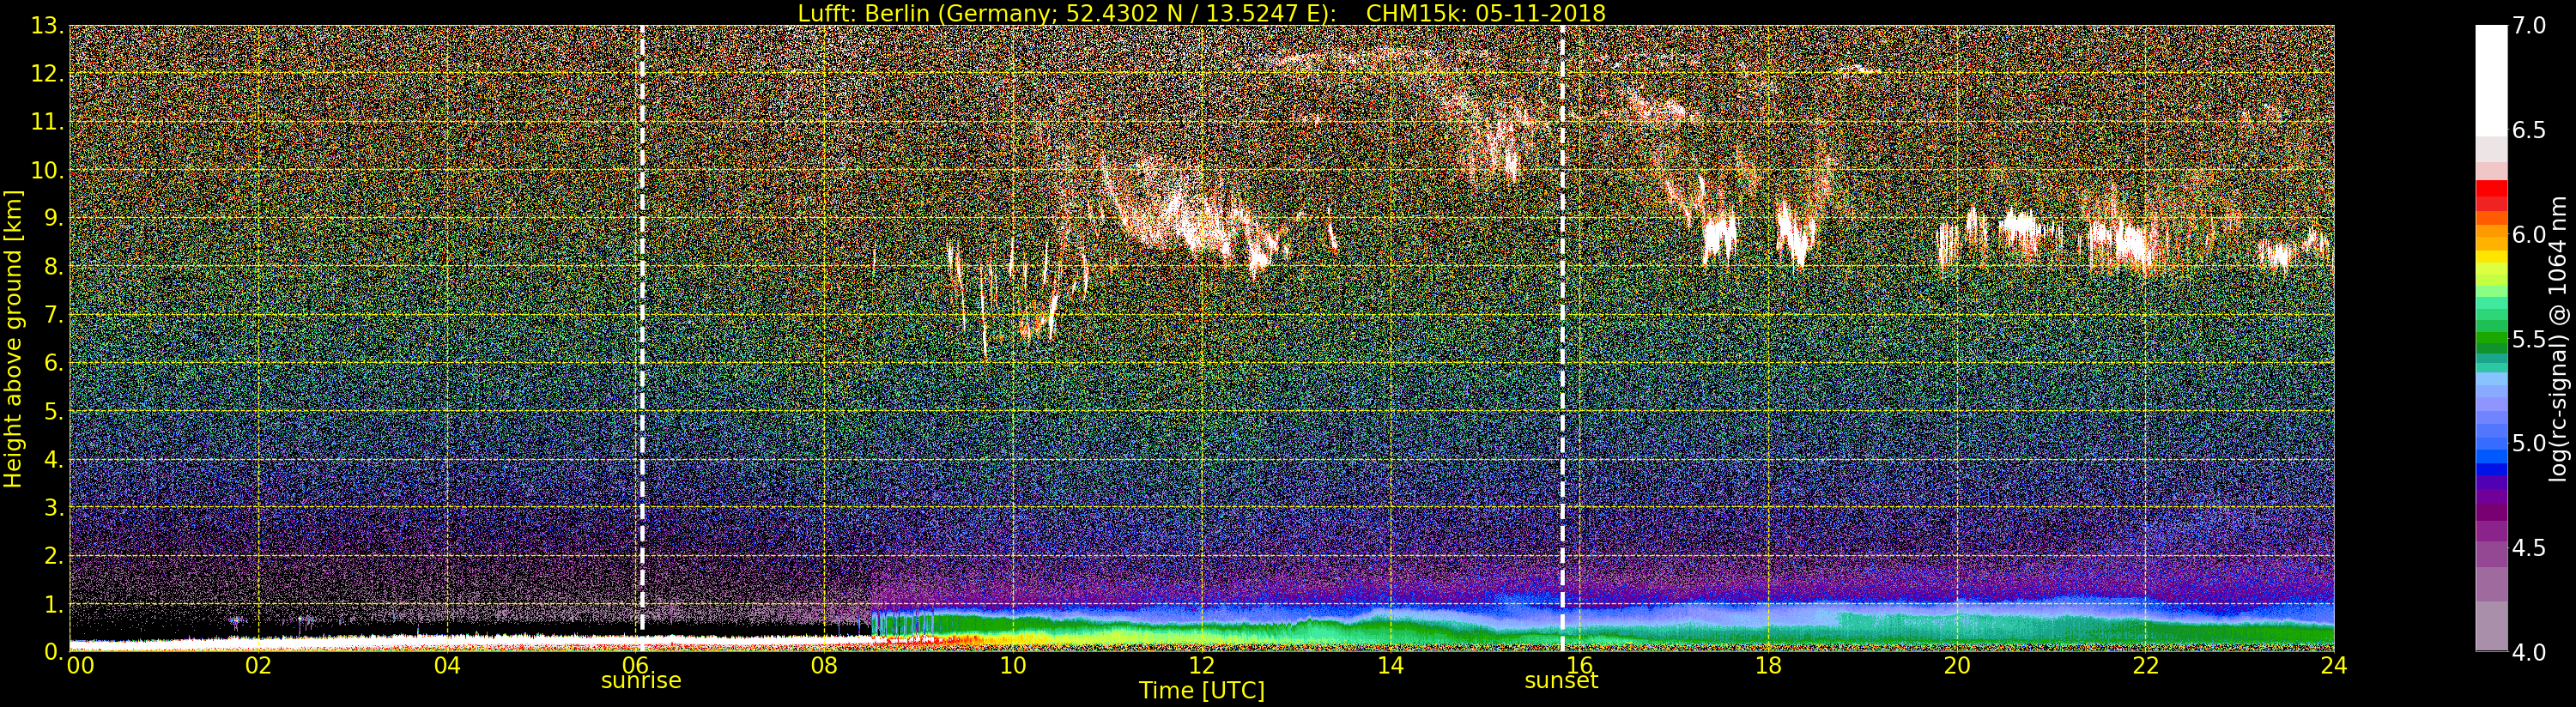
Task: Click the color scale bar
Action: coord(2491,338)
